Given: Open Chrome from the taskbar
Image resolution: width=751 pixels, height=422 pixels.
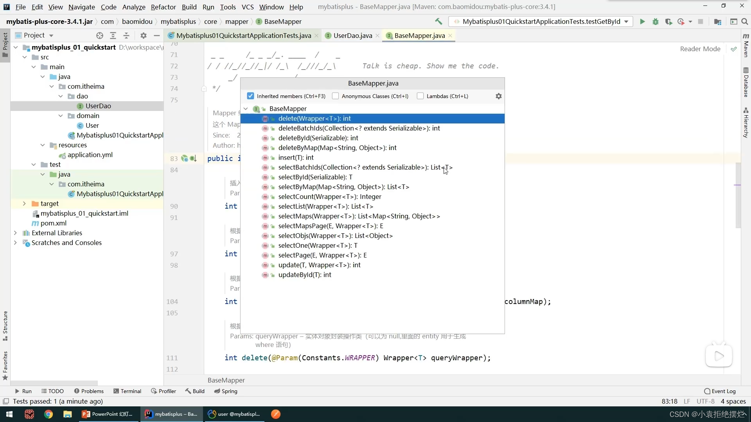Looking at the screenshot, I should click(49, 414).
